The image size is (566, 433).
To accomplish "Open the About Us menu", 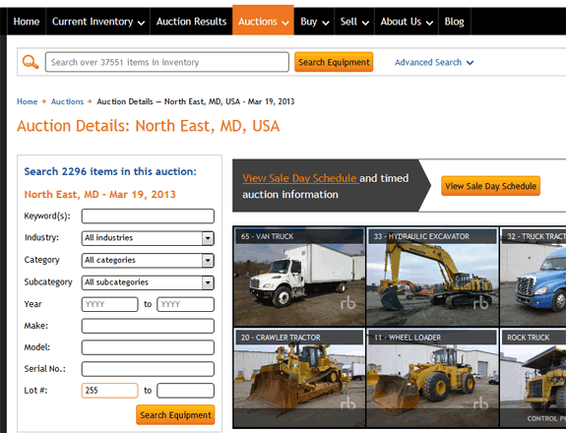I will coord(407,22).
